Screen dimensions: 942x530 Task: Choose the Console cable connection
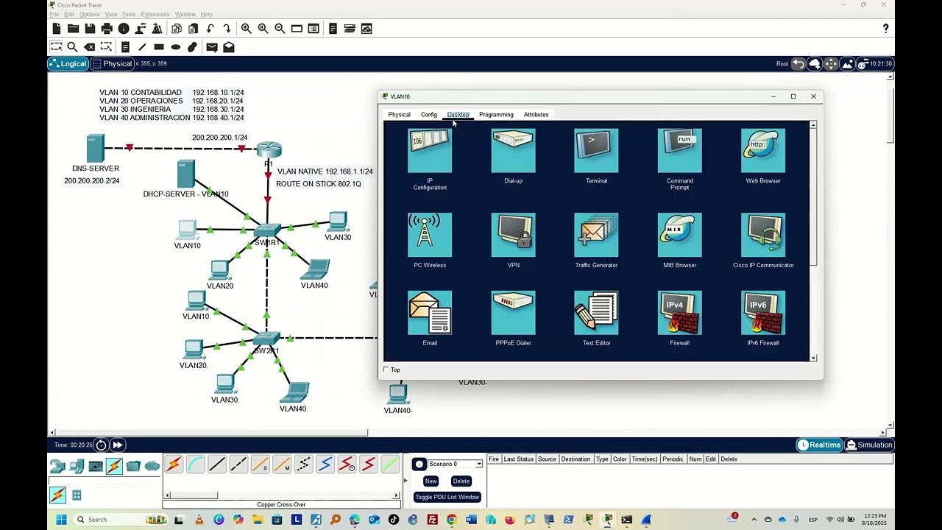tap(195, 464)
